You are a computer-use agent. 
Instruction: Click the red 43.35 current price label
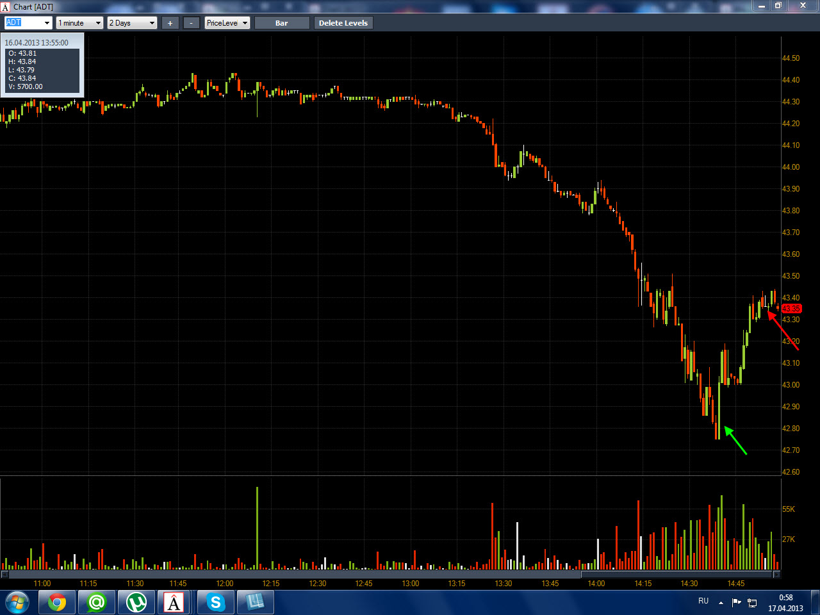pyautogui.click(x=791, y=309)
